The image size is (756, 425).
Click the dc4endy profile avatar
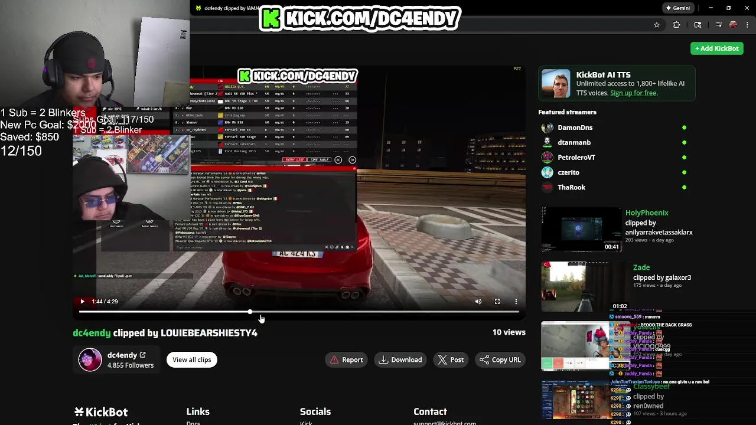click(90, 359)
